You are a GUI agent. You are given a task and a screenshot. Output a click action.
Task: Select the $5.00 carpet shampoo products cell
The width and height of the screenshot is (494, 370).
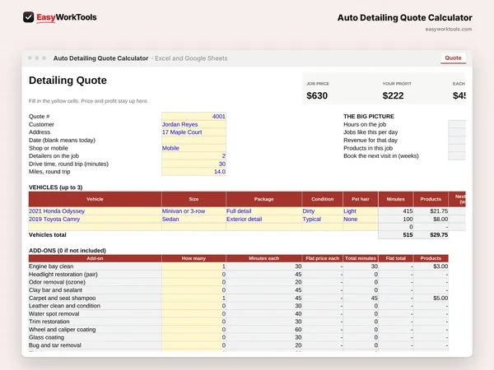pos(431,298)
